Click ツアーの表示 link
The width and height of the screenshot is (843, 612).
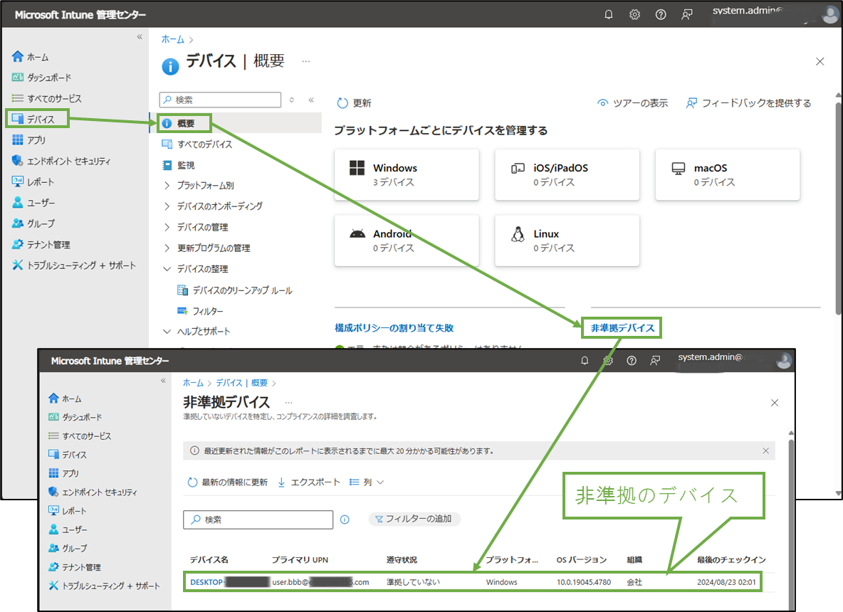point(633,102)
